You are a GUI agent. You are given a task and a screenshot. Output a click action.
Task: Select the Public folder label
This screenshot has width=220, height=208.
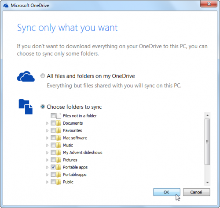(x=68, y=182)
